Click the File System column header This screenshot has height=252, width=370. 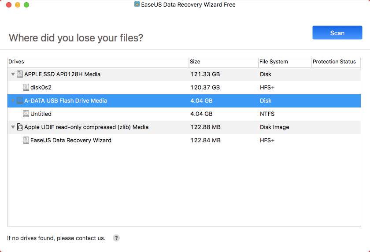[285, 62]
